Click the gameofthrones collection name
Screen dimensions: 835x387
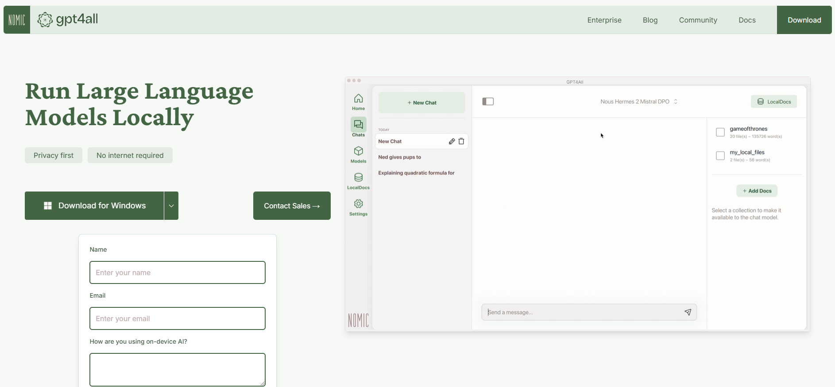(x=749, y=129)
